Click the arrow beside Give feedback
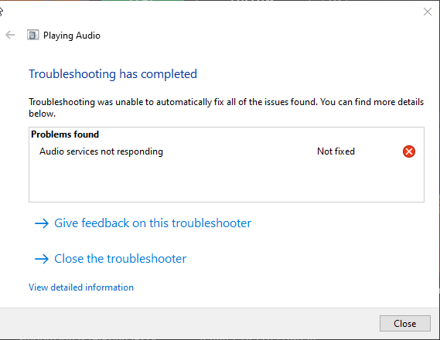This screenshot has width=440, height=340. tap(42, 223)
